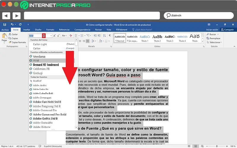Clear all formatting with the eraser icon
Viewport: 237px width, 148px height.
pos(71,36)
